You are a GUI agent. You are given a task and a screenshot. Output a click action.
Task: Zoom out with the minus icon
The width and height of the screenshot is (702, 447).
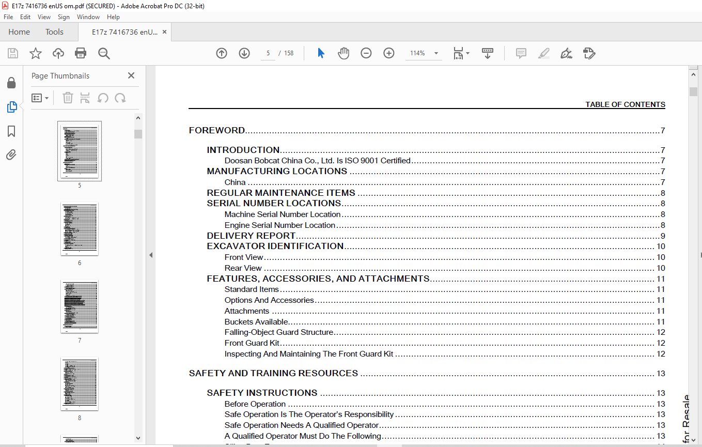tap(366, 53)
